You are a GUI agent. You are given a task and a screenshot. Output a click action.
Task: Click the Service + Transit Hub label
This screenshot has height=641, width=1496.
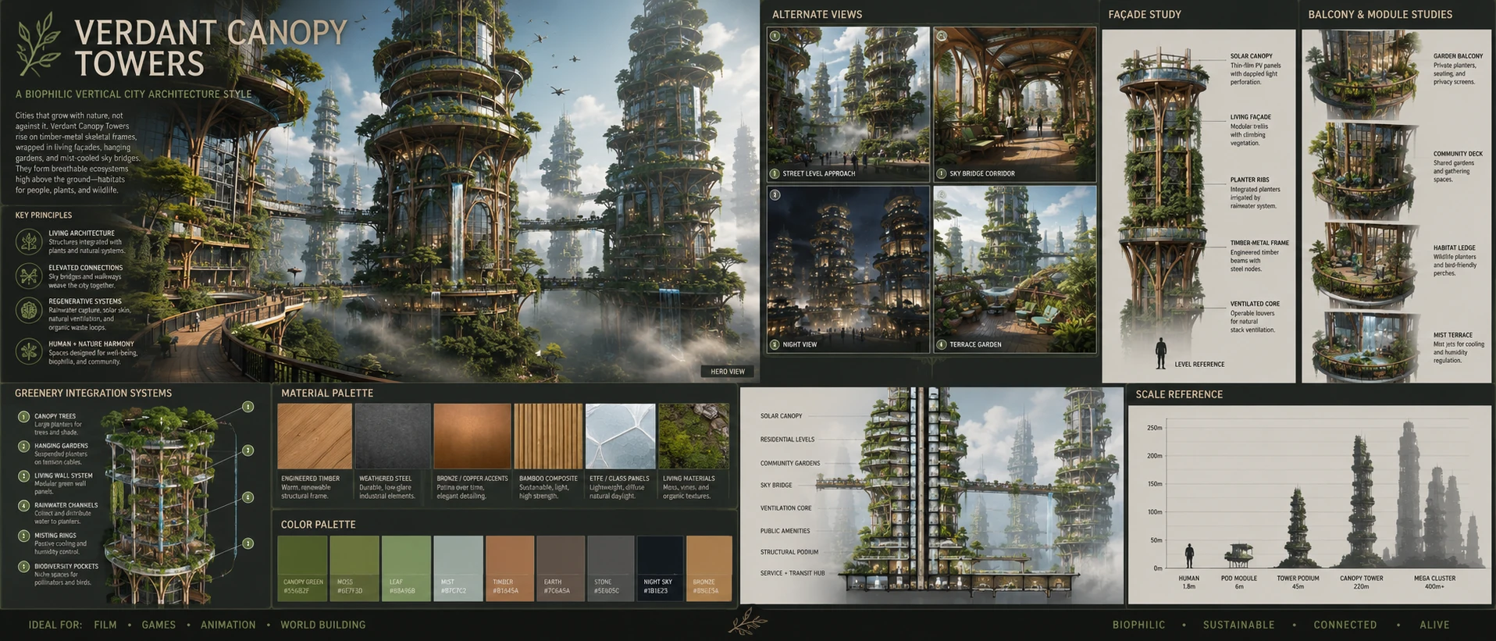pos(793,573)
